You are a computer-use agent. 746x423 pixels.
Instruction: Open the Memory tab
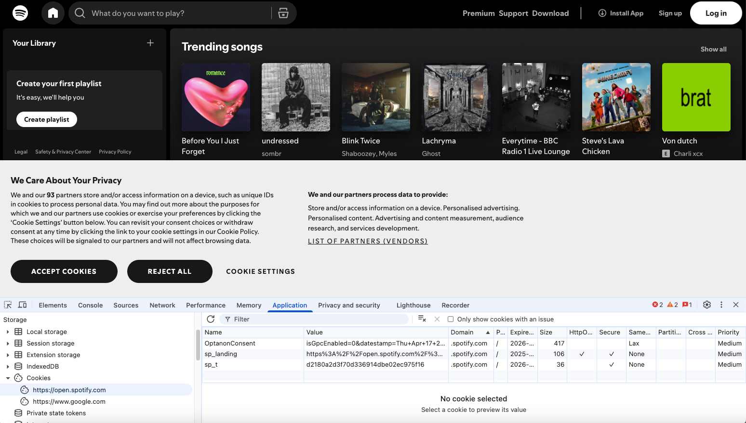pos(249,305)
